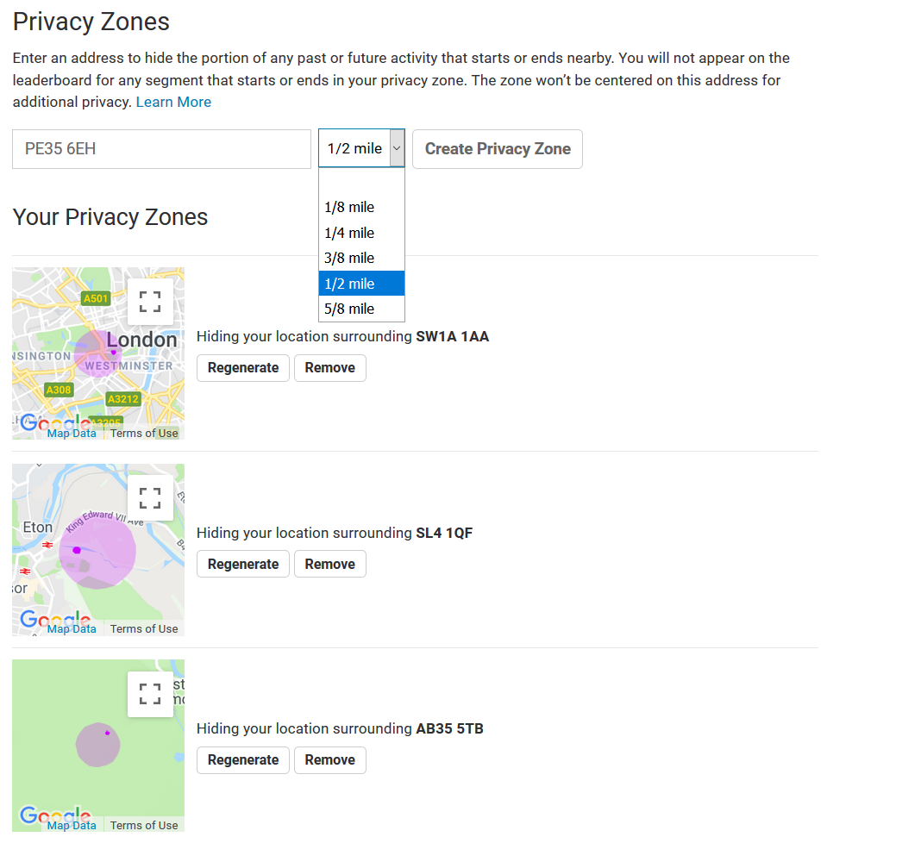Select the 3/8 mile radius option
This screenshot has width=921, height=862.
pyautogui.click(x=348, y=258)
